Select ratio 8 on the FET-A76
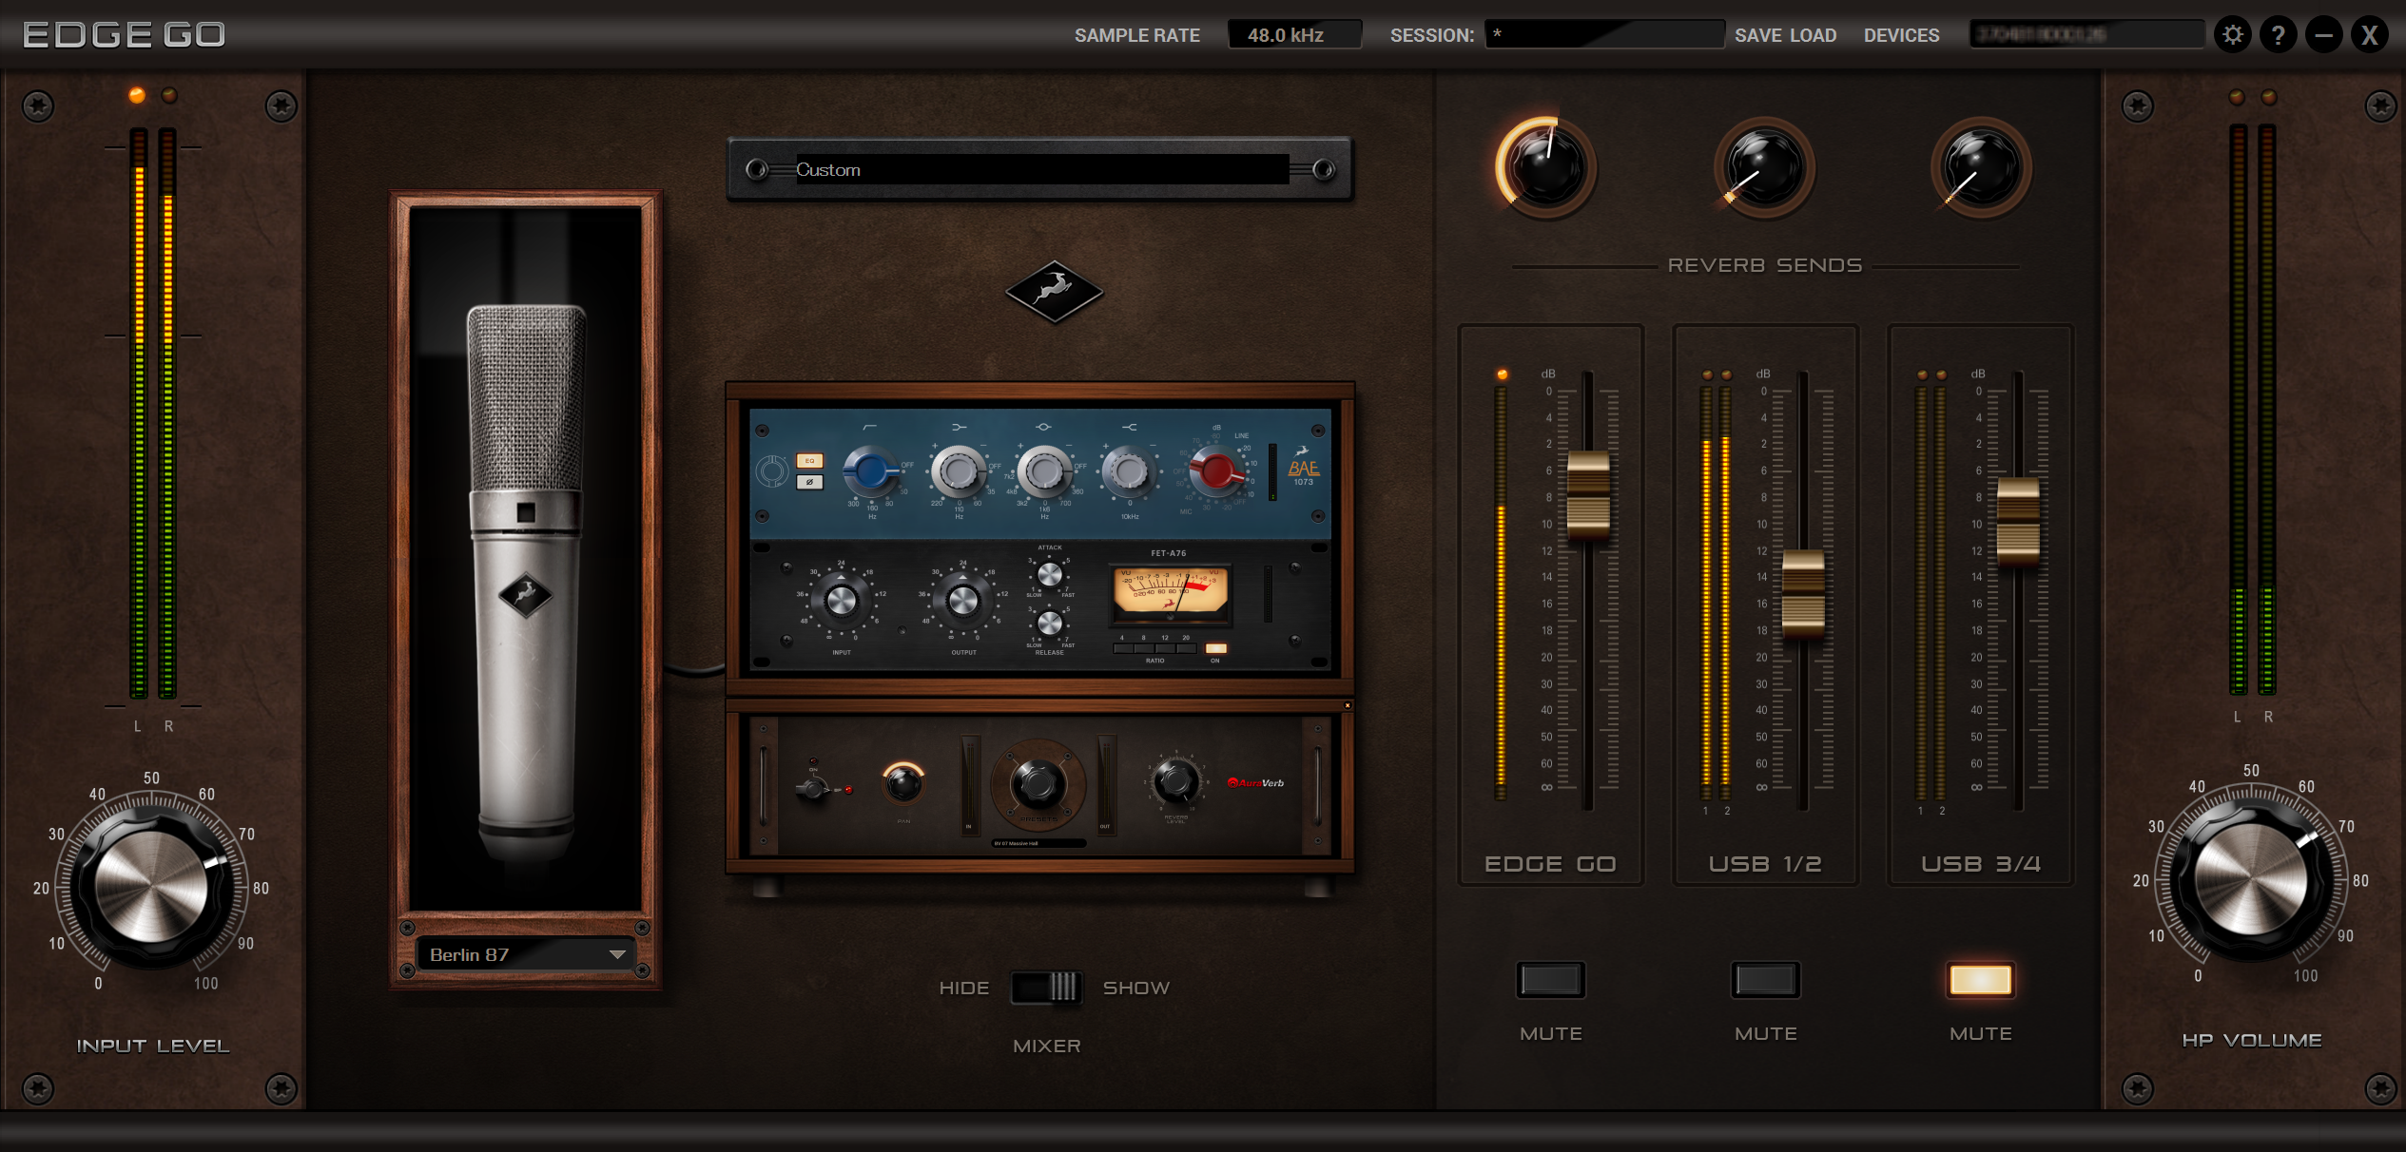 coord(1145,648)
